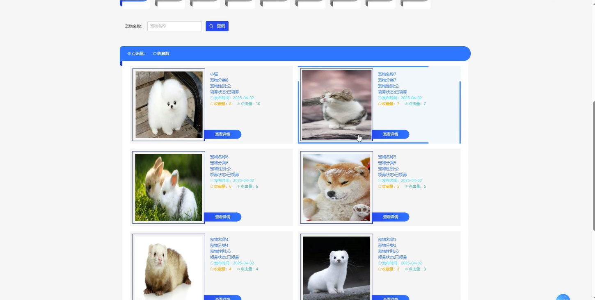
Task: Click 查看详情 for 宠物名称6
Action: 222,217
